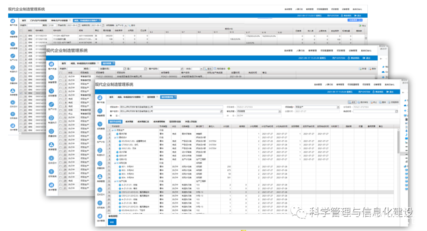This screenshot has height=231, width=427.
Task: Untick checked row 18 checkbox in back window
Action: pos(21,93)
